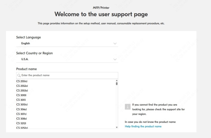The image size is (211, 138).
Task: Open the Select Language dropdown showing English
Action: coord(67,43)
